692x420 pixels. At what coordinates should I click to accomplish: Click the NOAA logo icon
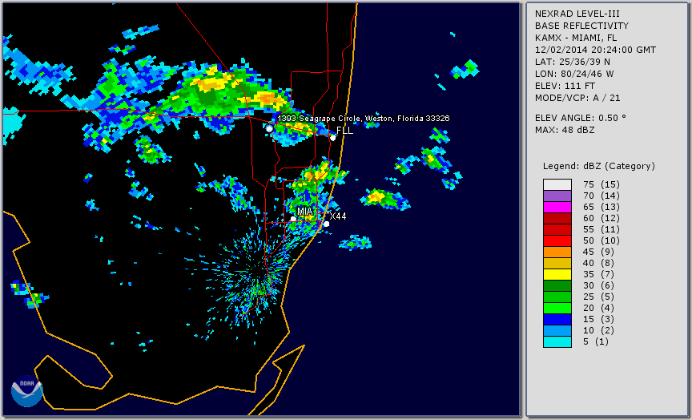[27, 391]
